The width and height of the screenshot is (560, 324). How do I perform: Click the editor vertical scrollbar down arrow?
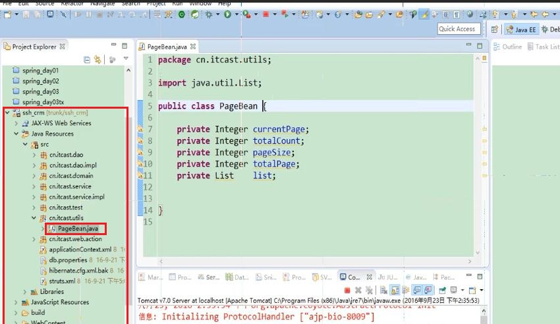tap(478, 253)
